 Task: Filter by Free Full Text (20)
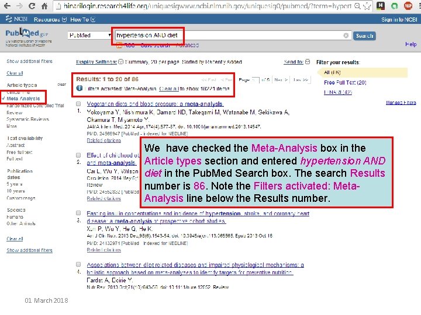pyautogui.click(x=345, y=82)
